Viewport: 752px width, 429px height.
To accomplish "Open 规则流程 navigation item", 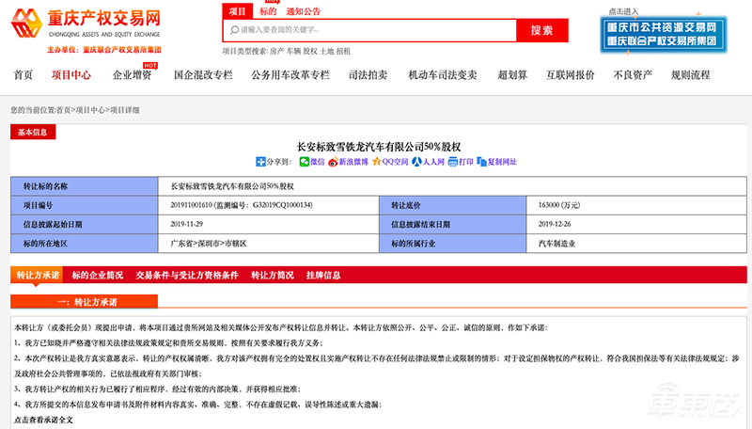I will [690, 75].
